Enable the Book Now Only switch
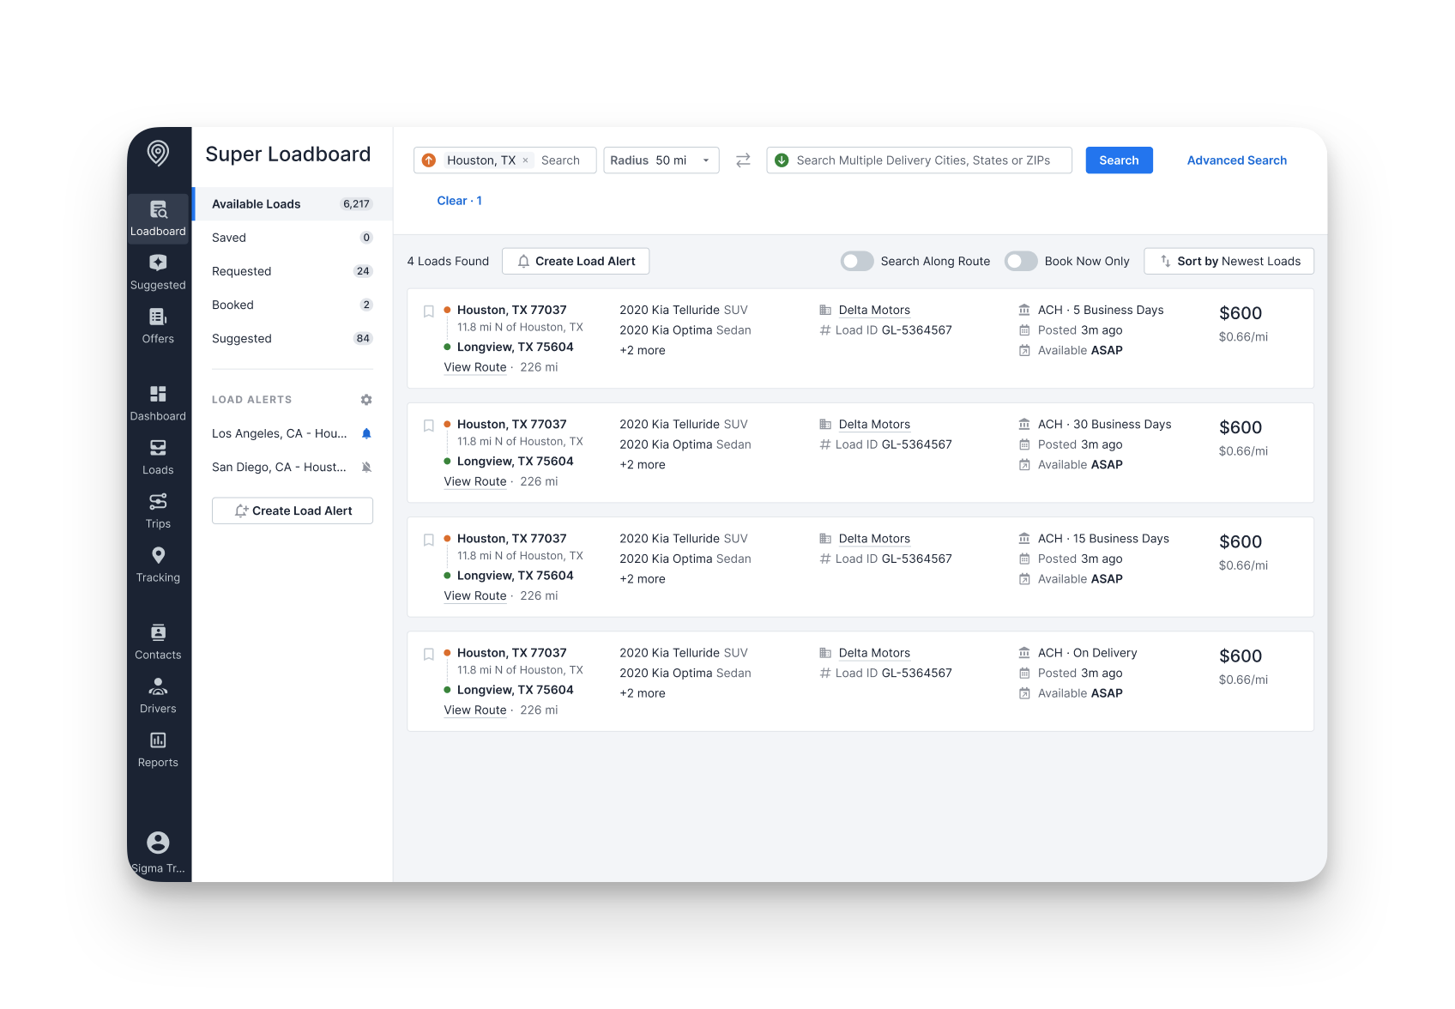 pyautogui.click(x=1021, y=261)
